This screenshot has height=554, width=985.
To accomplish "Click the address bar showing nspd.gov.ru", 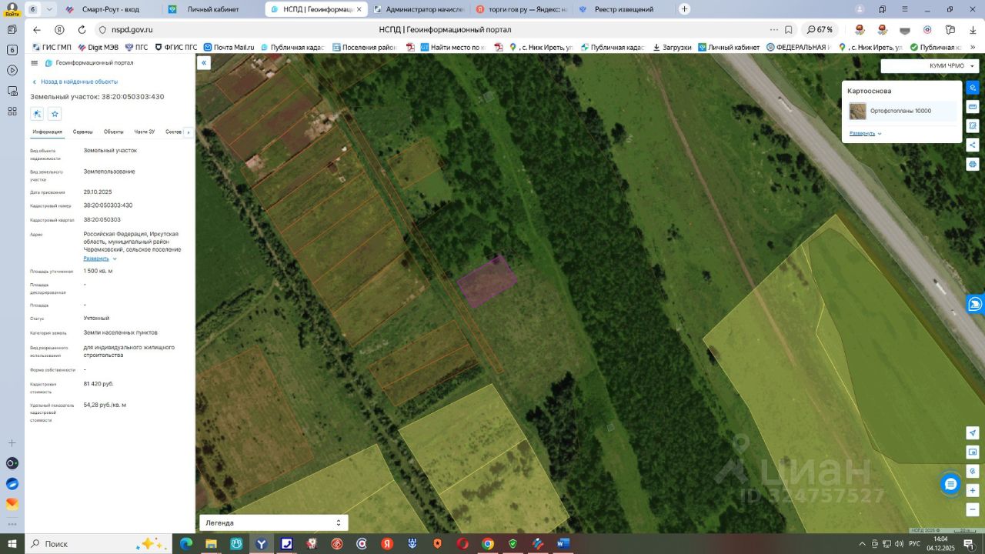I will tap(132, 29).
